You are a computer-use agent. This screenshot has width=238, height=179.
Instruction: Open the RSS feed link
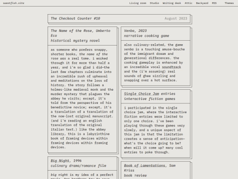click(214, 3)
